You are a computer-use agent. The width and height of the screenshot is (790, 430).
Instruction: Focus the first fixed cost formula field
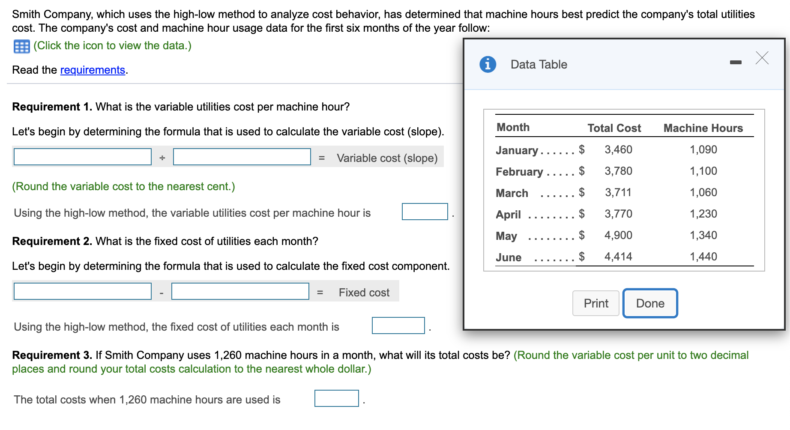tap(83, 291)
